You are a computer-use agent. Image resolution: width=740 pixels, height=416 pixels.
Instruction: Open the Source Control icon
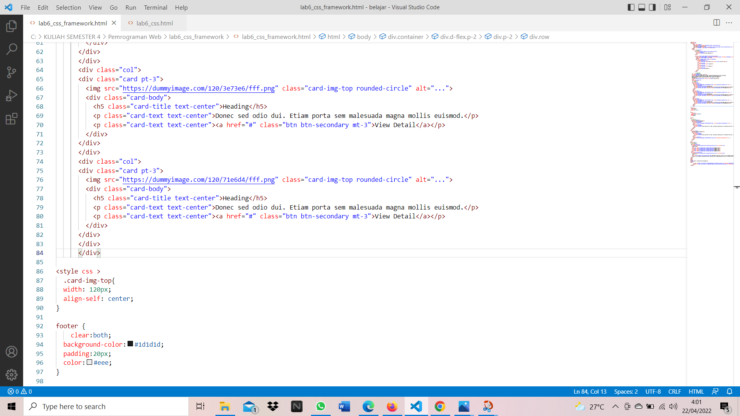12,72
